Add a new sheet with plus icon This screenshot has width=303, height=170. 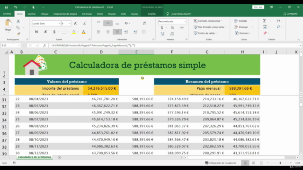[x=59, y=157]
